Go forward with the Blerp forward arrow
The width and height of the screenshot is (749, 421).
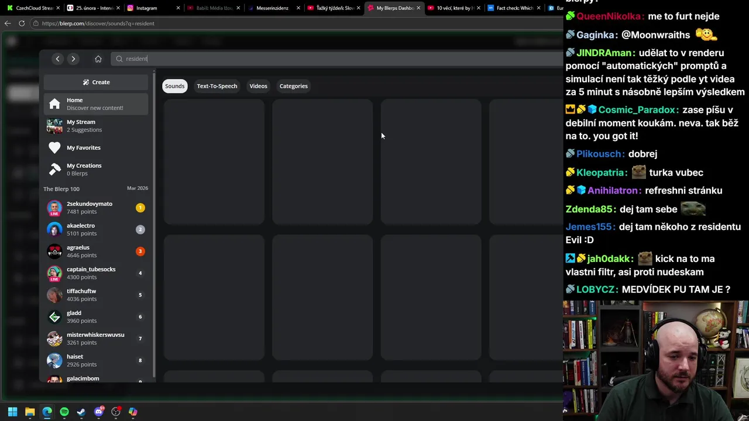pos(73,58)
